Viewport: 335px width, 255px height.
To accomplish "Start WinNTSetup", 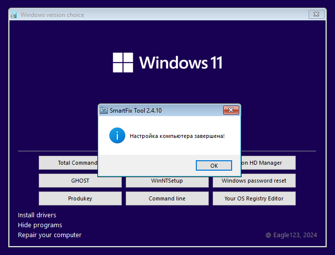I will coord(167,182).
